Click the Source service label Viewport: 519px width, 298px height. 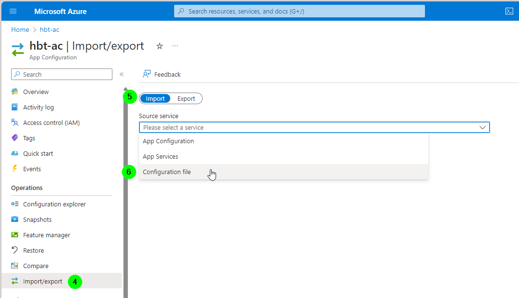[x=159, y=116]
